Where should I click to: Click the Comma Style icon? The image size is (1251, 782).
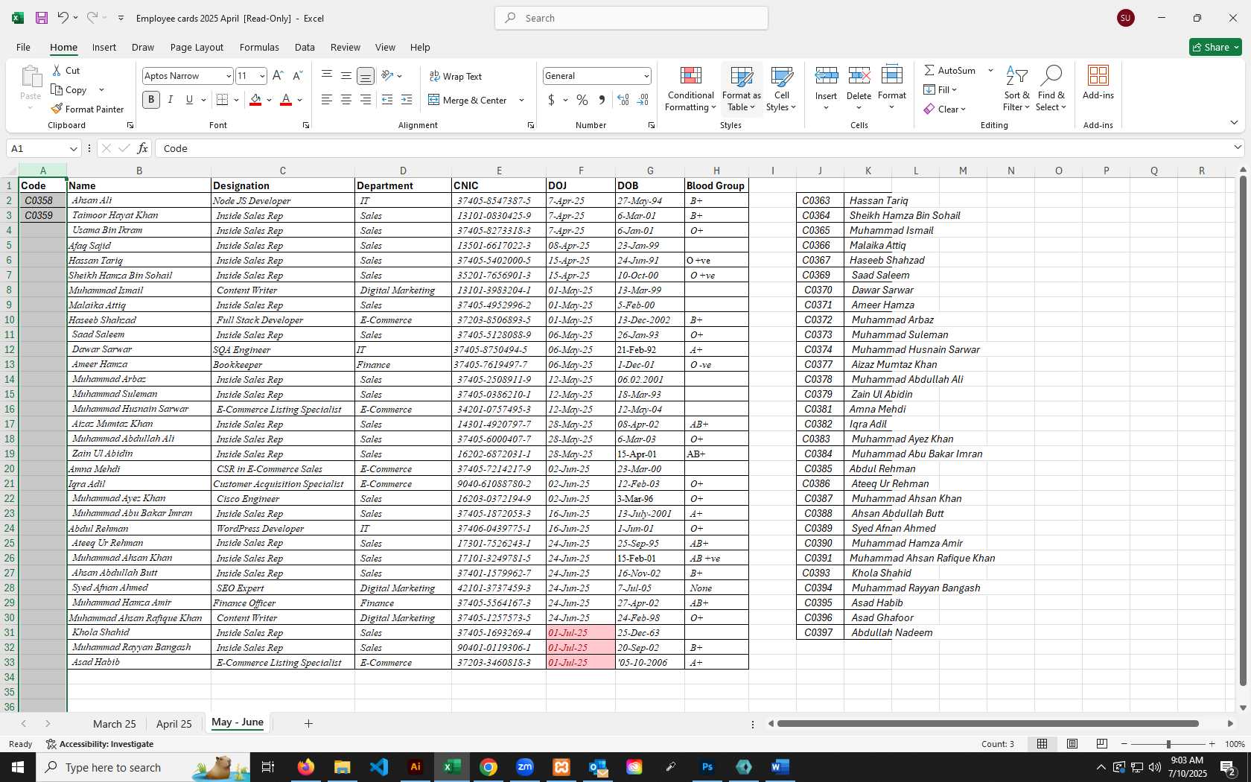click(602, 100)
